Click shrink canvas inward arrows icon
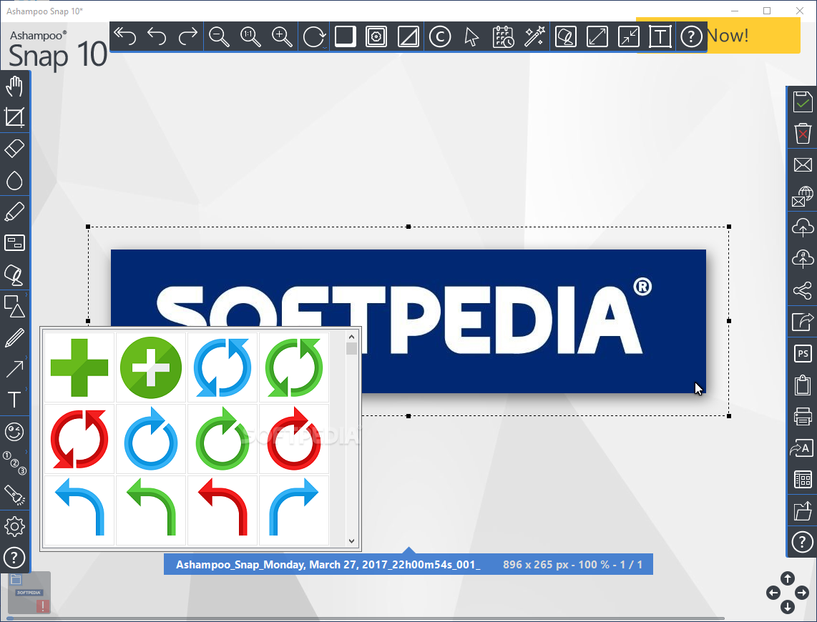The width and height of the screenshot is (817, 622). tap(629, 36)
